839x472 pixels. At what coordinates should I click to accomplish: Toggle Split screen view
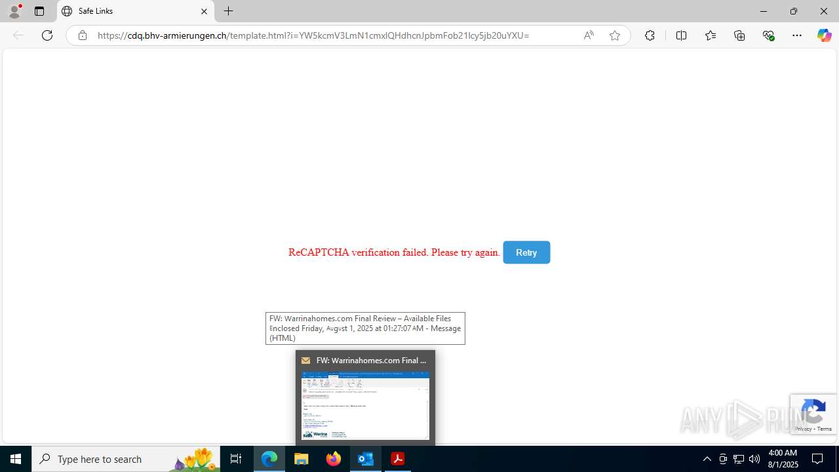pyautogui.click(x=681, y=35)
